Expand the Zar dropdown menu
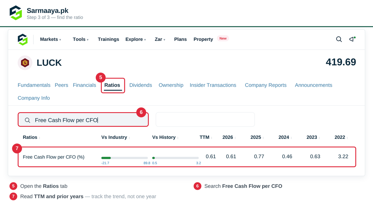Screen dimensions: 373x202 160,39
